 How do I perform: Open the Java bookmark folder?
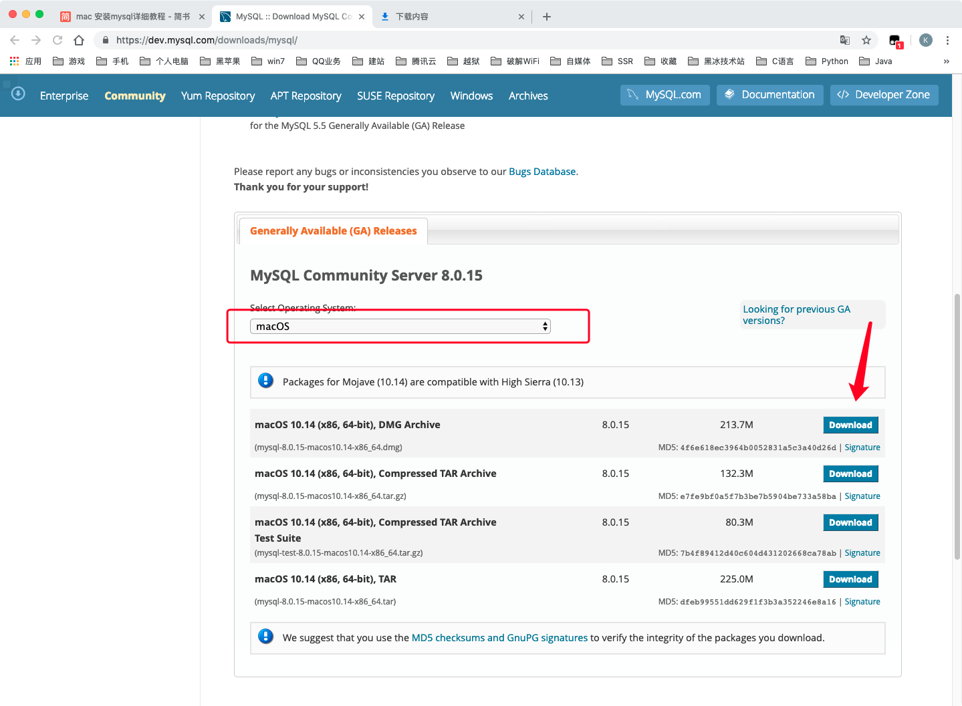click(x=876, y=61)
